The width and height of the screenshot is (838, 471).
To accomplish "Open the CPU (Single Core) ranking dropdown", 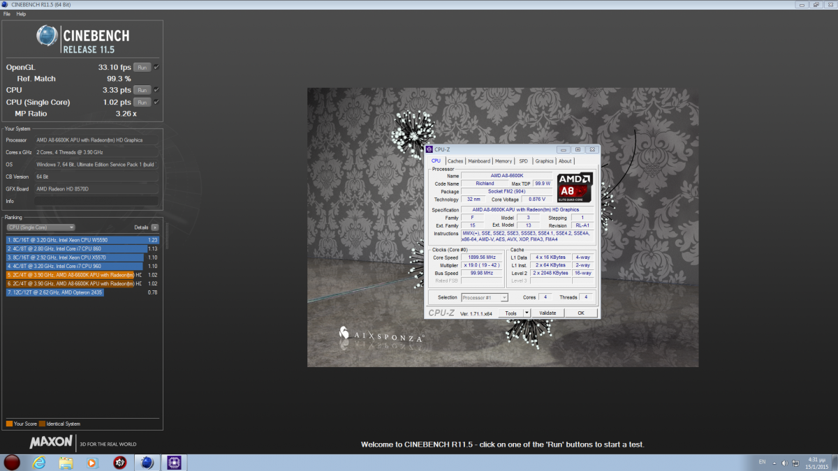I will click(41, 227).
